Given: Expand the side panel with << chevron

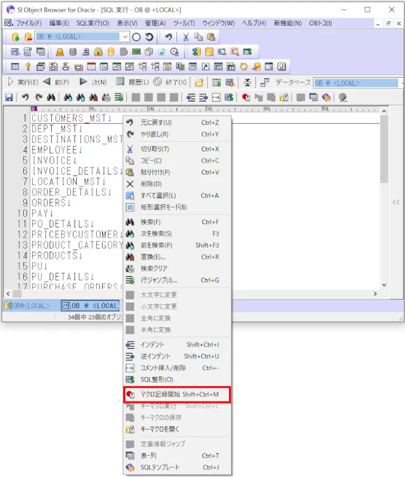Looking at the screenshot, I should tap(396, 202).
